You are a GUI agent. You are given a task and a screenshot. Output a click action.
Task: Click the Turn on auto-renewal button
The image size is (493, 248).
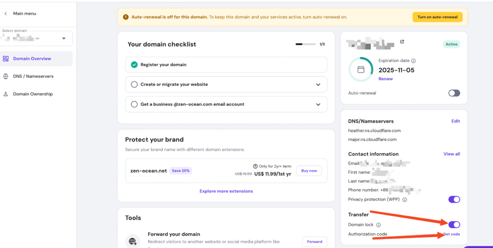pos(437,17)
